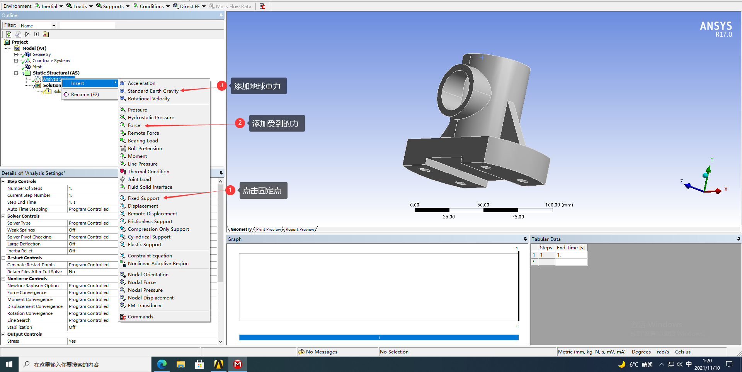The height and width of the screenshot is (372, 742).
Task: Click the expand-all plus icon above the Outline tree
Action: [36, 34]
